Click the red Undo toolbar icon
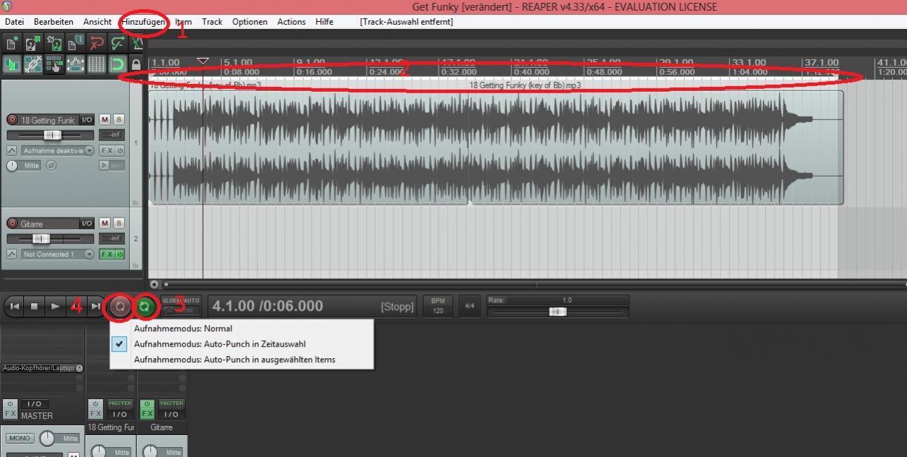 96,44
